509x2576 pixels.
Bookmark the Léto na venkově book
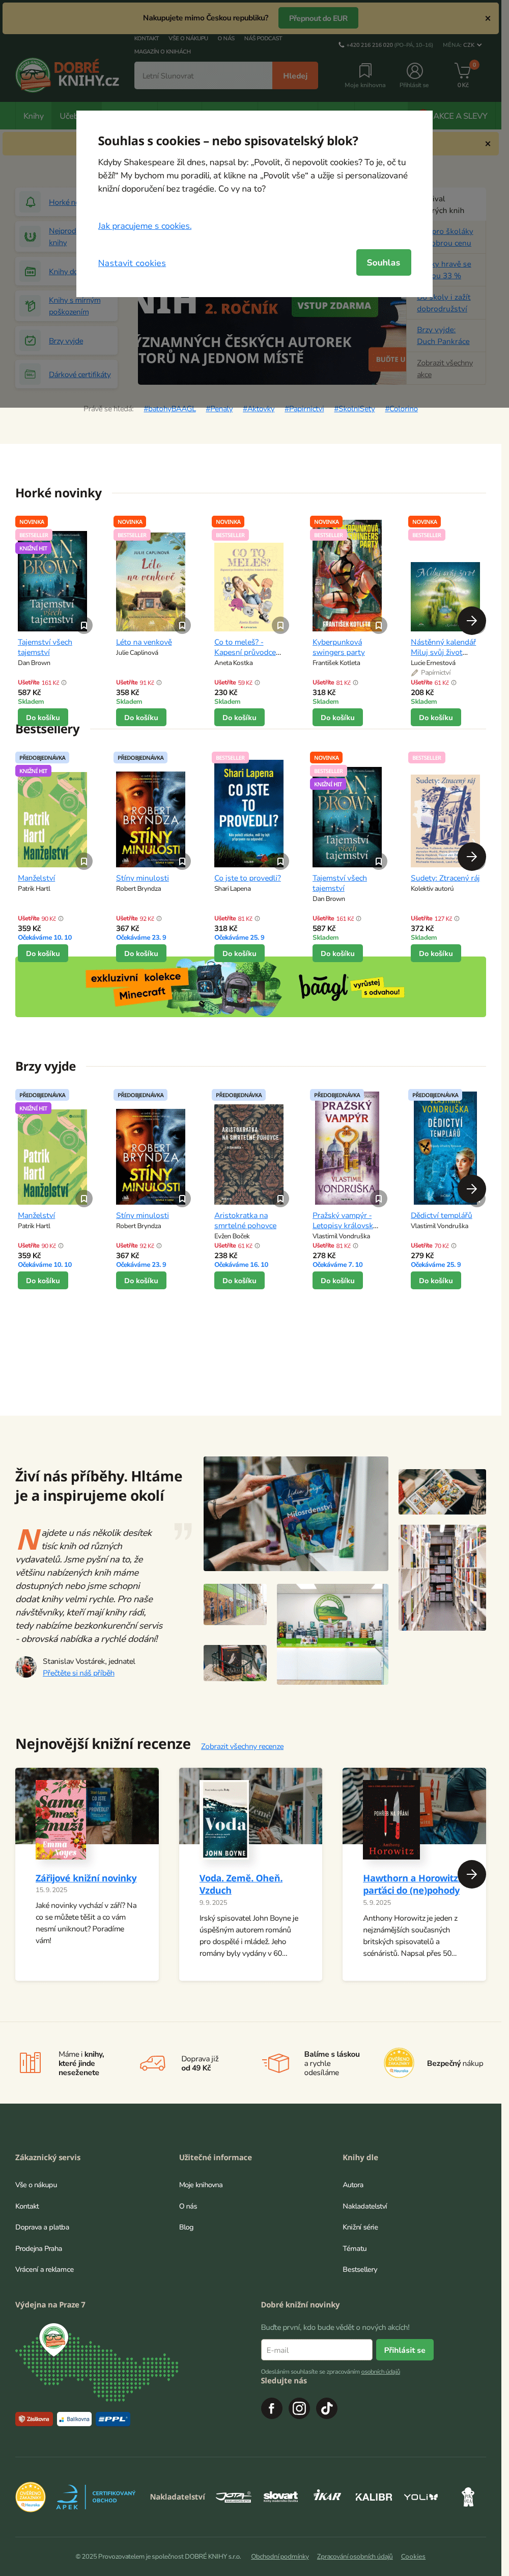pyautogui.click(x=183, y=625)
